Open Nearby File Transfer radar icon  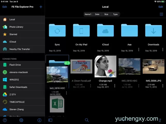(x=5, y=49)
